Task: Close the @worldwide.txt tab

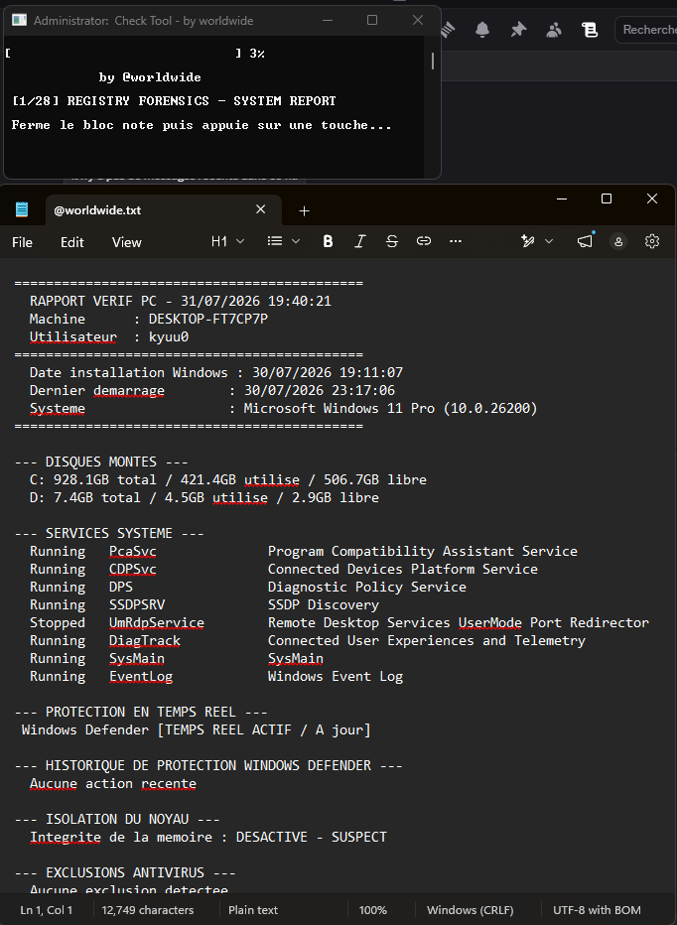Action: (x=261, y=209)
